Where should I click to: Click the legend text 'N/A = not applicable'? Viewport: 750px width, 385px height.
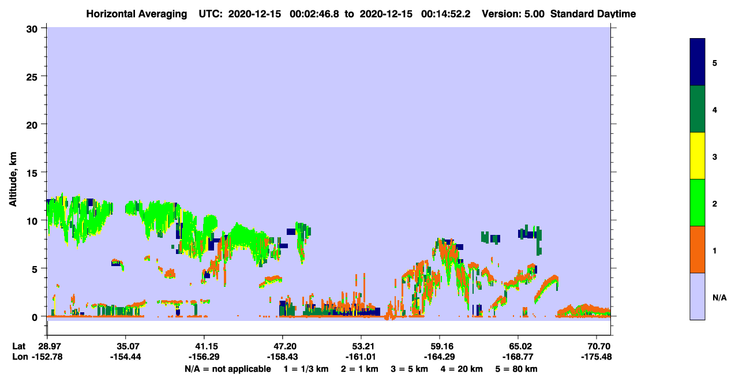[x=227, y=369]
